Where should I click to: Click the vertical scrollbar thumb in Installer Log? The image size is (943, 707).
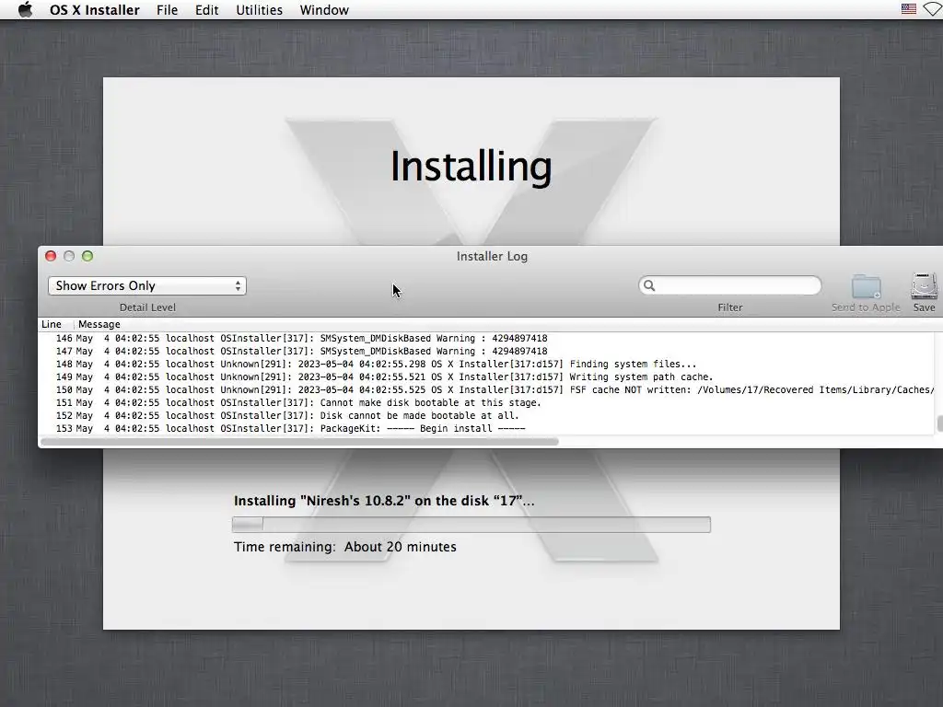[x=939, y=423]
